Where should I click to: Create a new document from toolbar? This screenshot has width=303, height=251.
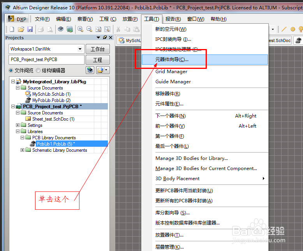click(12, 29)
